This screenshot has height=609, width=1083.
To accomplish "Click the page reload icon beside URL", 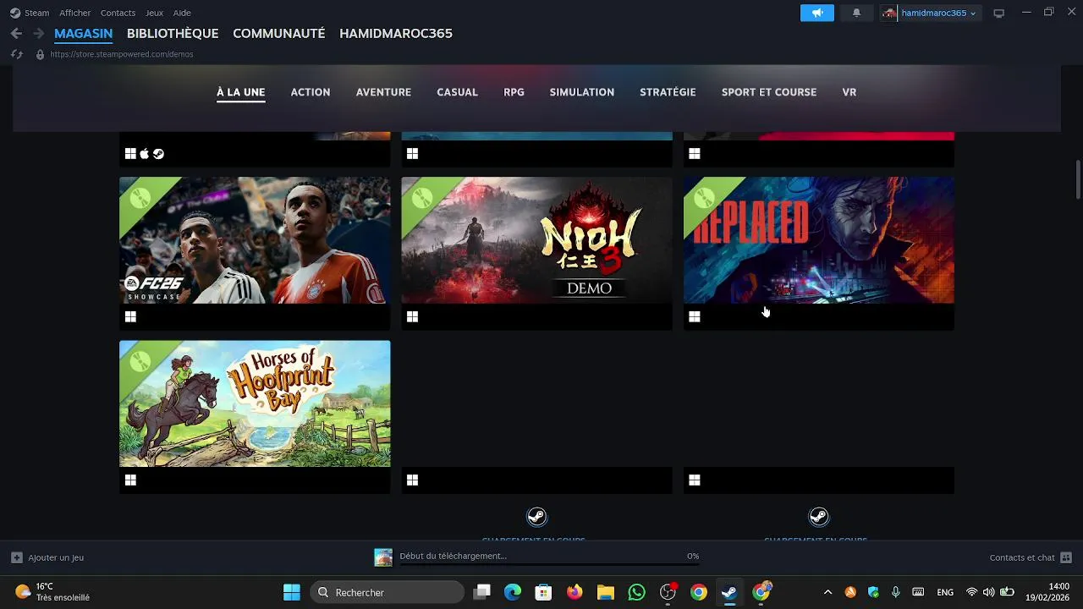I will [x=16, y=54].
